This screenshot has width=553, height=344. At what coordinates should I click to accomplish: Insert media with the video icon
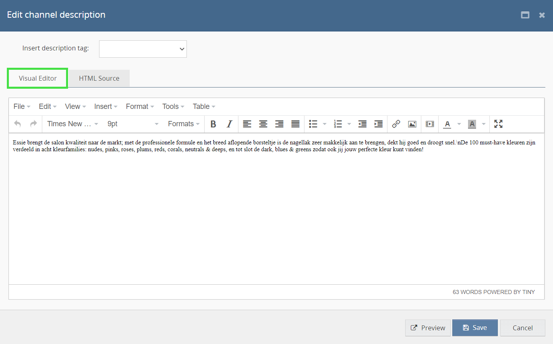coord(430,124)
